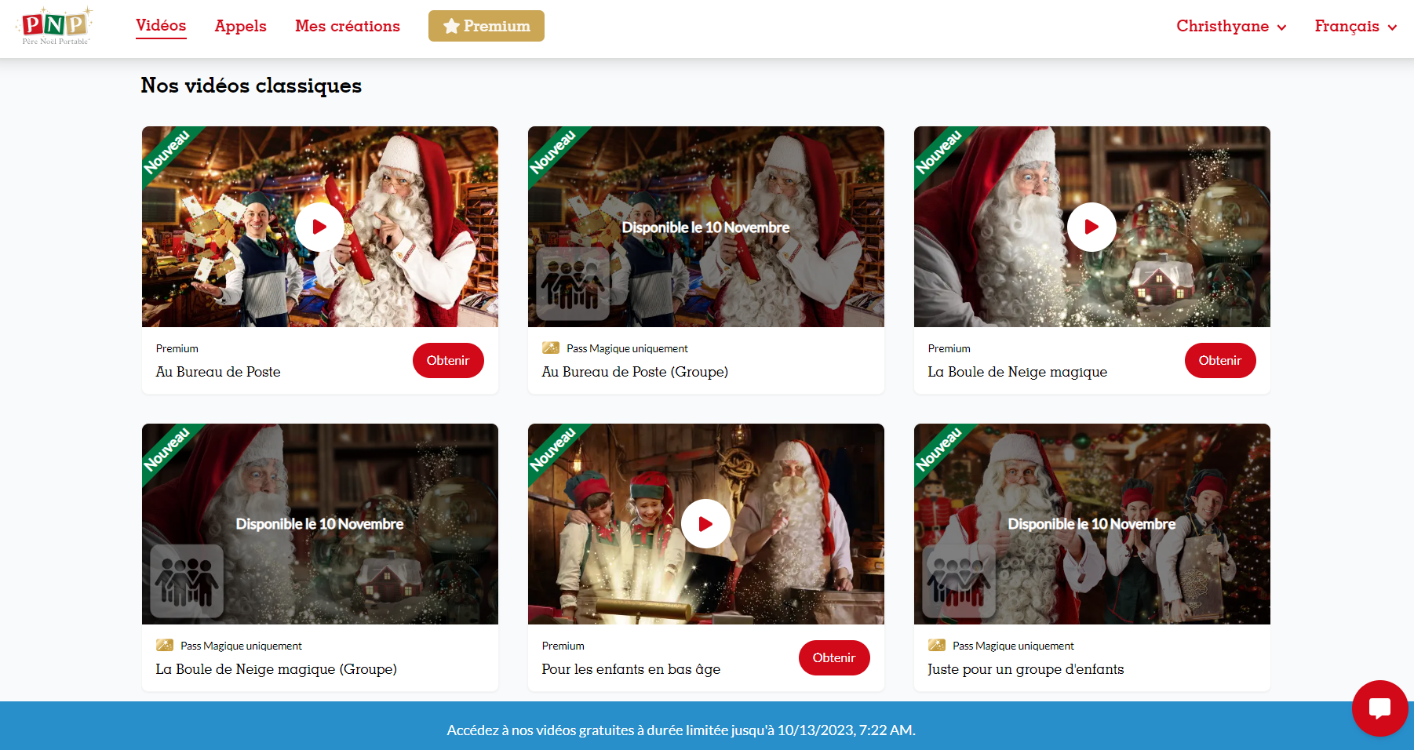Play the Au Bureau de Poste video
Viewport: 1414px width, 750px height.
[319, 227]
